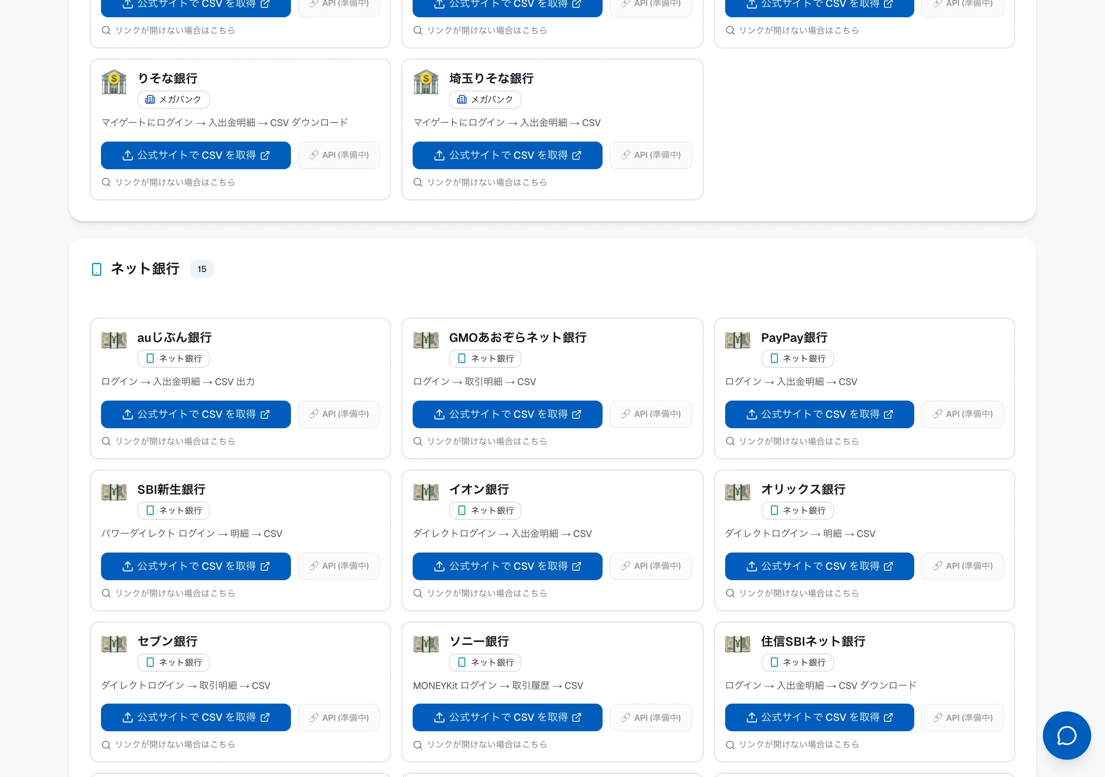Click the 住信SBIネット銀行 yen banknote icon

point(738,644)
